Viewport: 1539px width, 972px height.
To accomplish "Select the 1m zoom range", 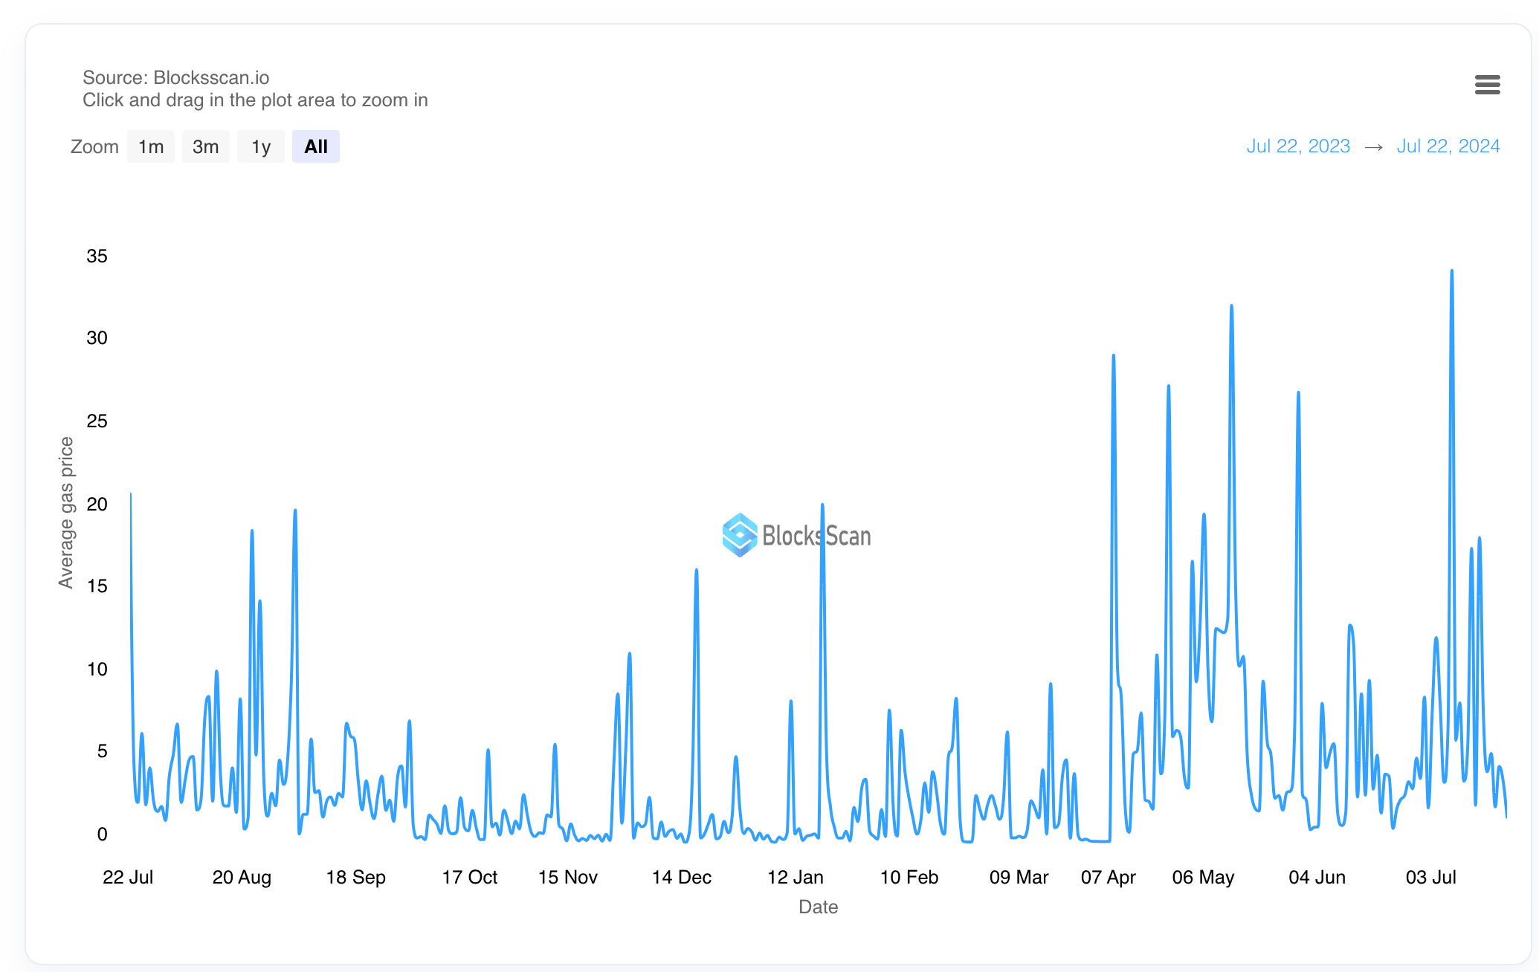I will (x=151, y=146).
